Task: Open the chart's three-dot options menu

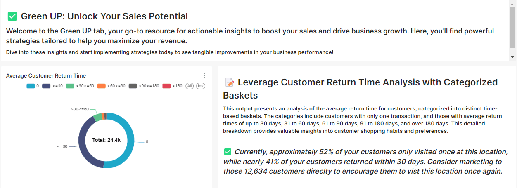Action: [x=204, y=76]
